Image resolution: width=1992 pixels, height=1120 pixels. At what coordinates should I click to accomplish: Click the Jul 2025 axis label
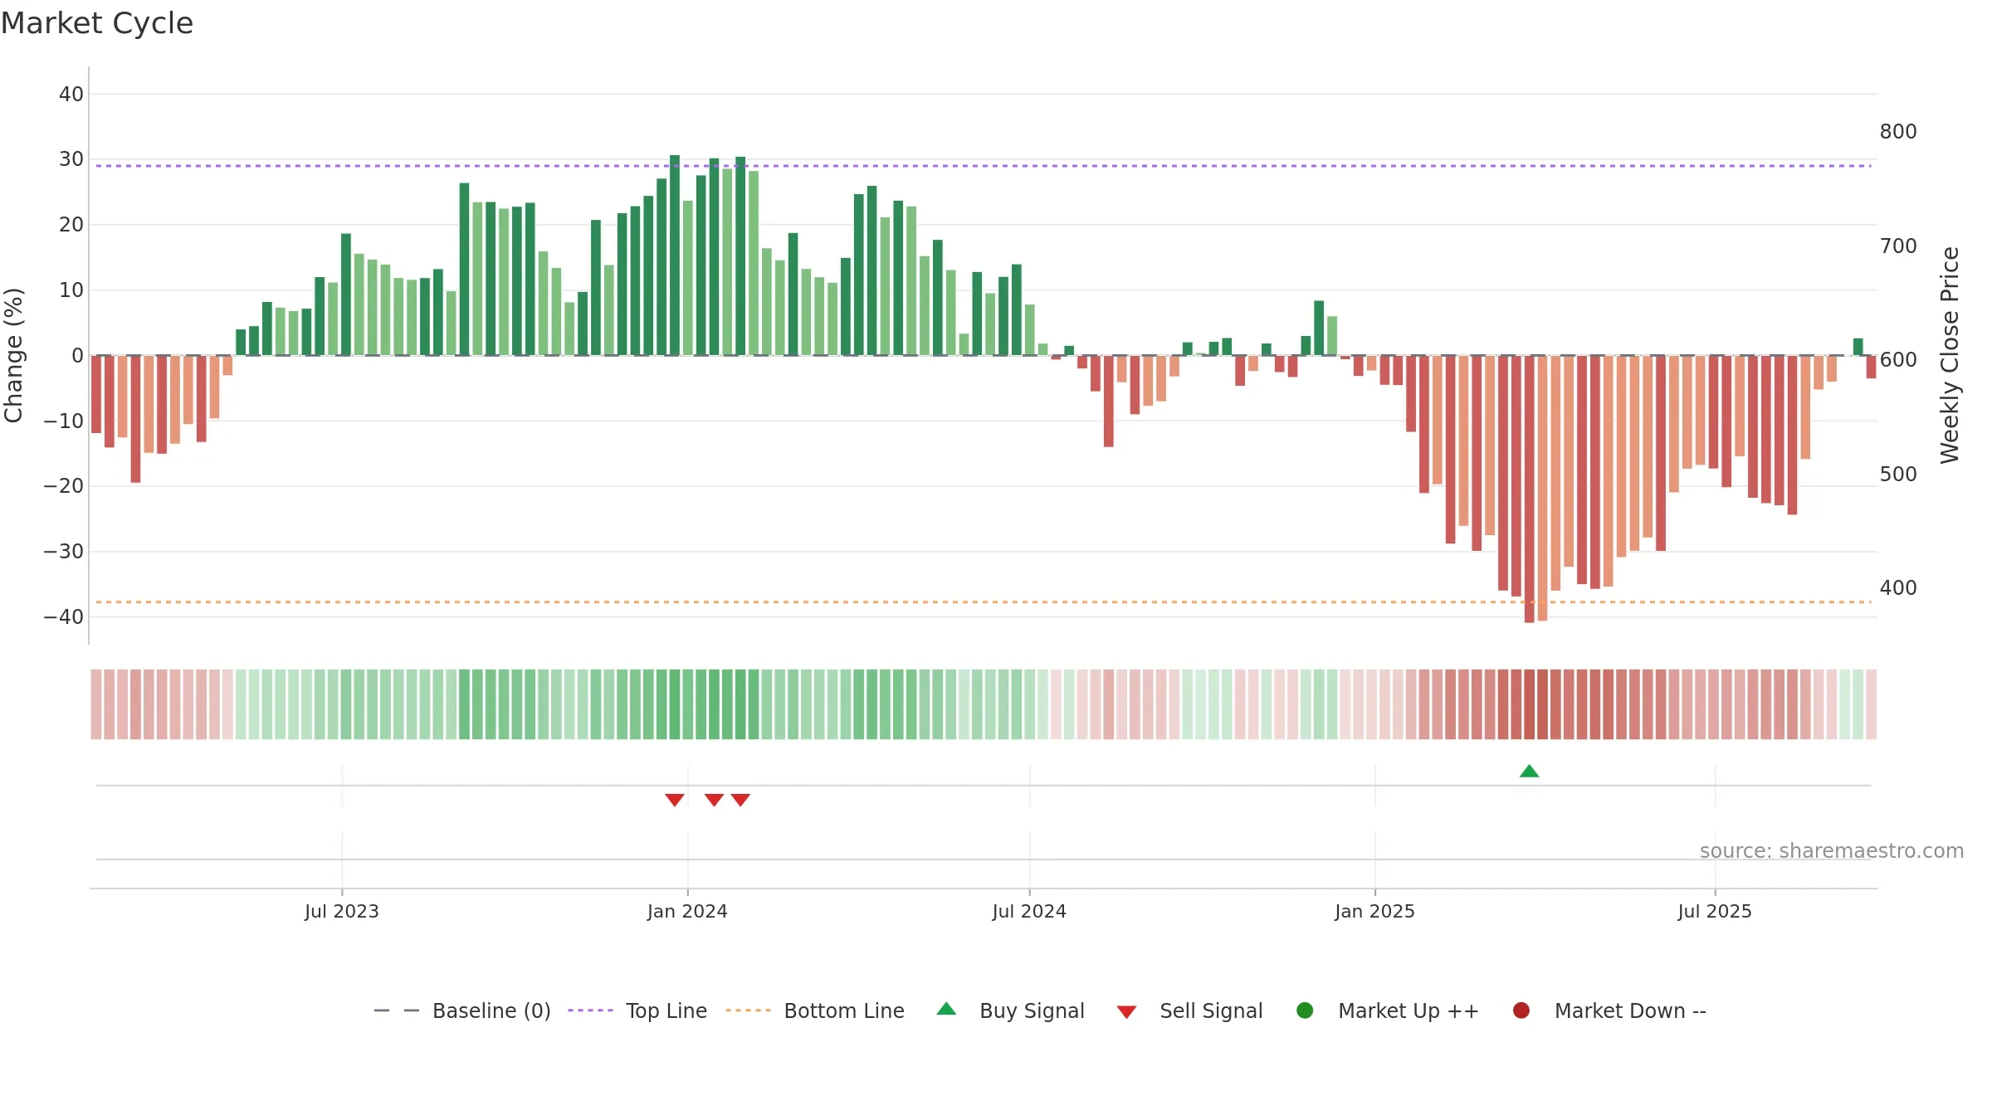1715,911
